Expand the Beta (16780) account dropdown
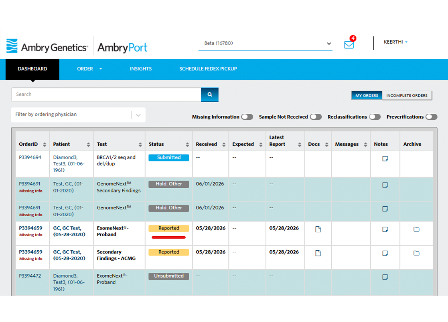The image size is (448, 322). (x=266, y=43)
